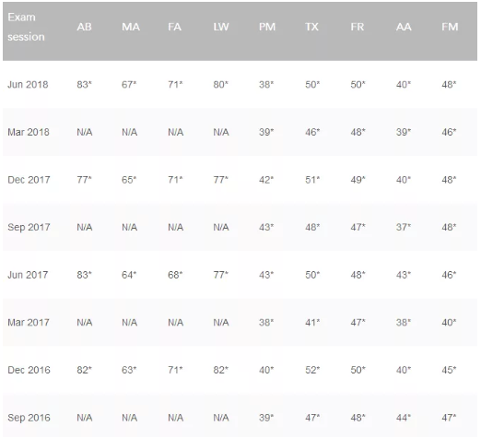Select the Mar 2018 row label
Image resolution: width=481 pixels, height=438 pixels.
[x=29, y=132]
